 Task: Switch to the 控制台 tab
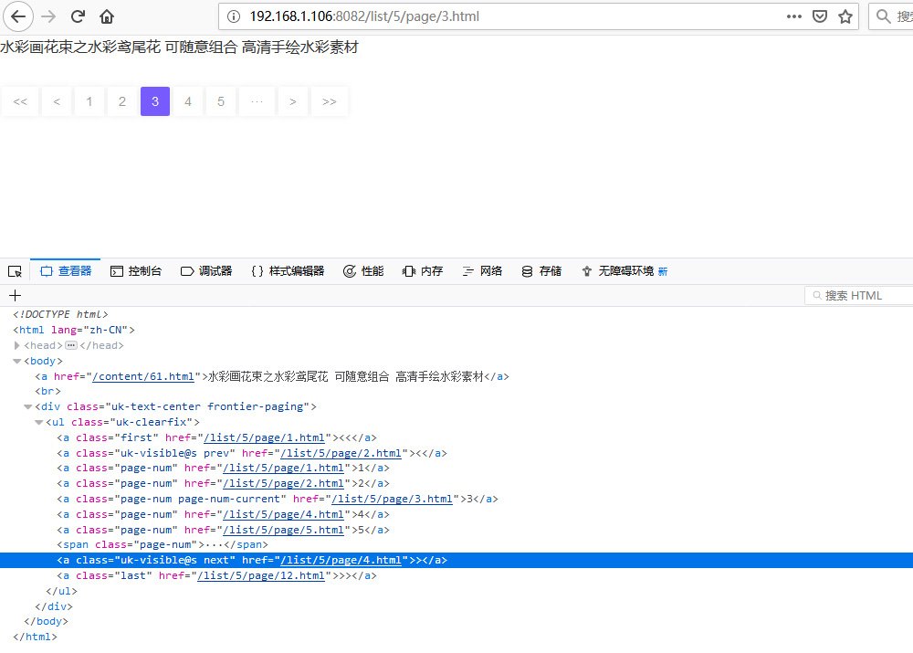click(x=136, y=271)
